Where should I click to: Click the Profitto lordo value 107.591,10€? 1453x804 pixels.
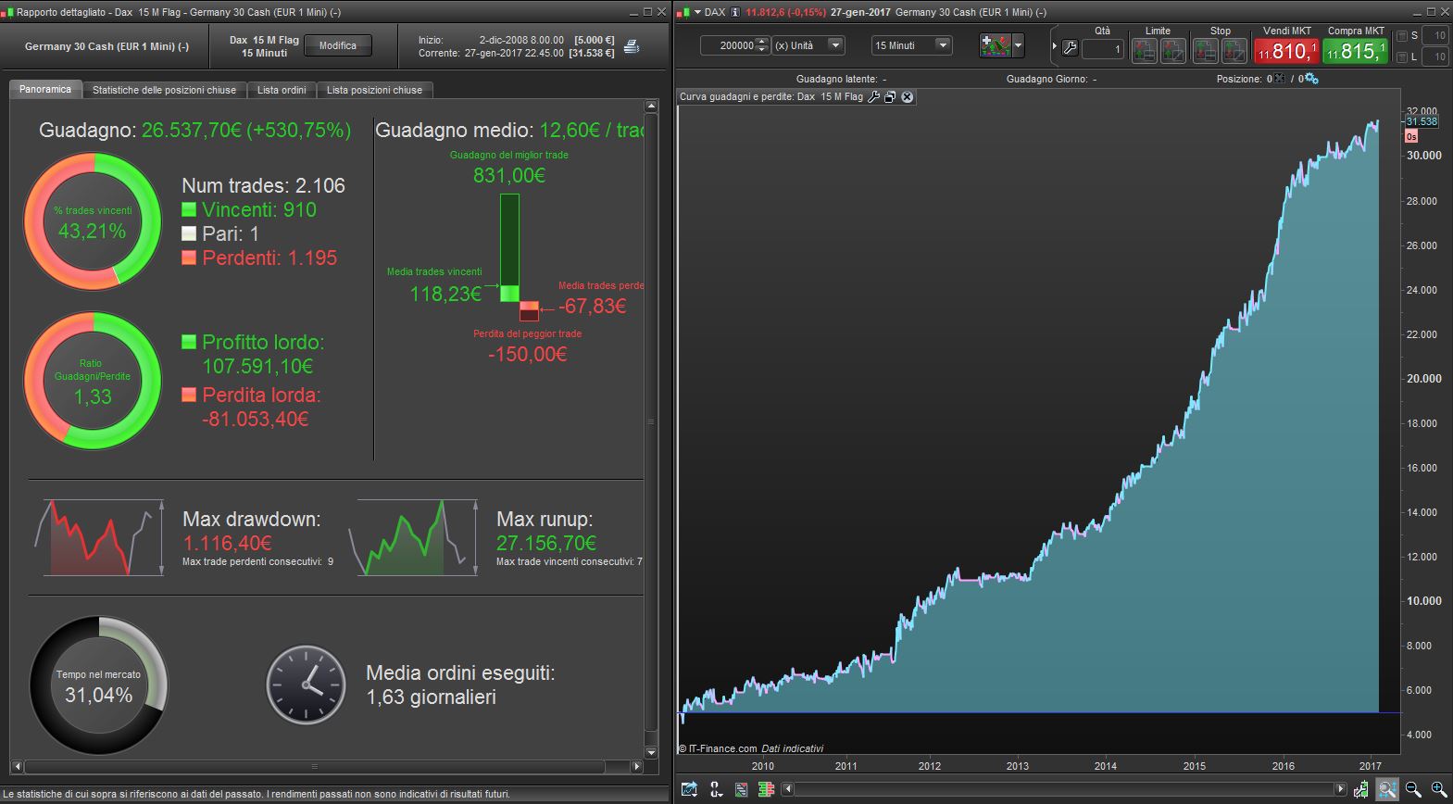[x=257, y=366]
